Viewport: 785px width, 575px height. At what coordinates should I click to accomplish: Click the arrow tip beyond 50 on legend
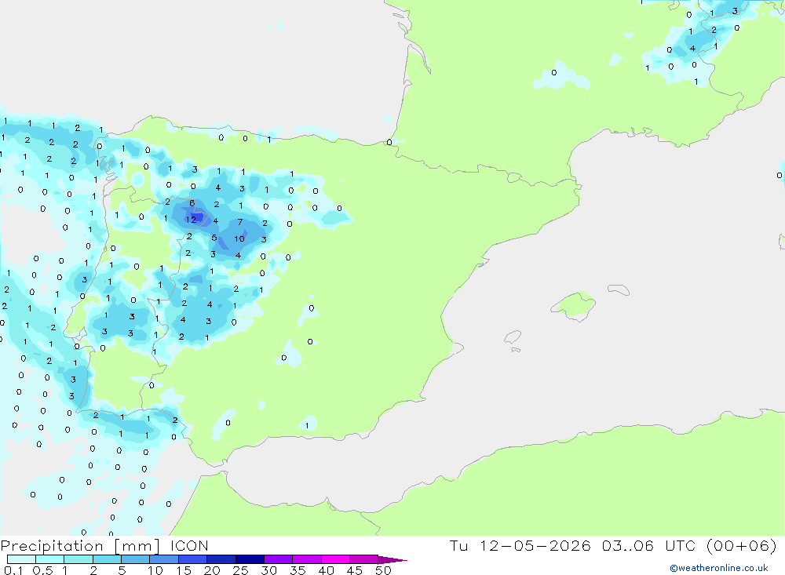393,559
